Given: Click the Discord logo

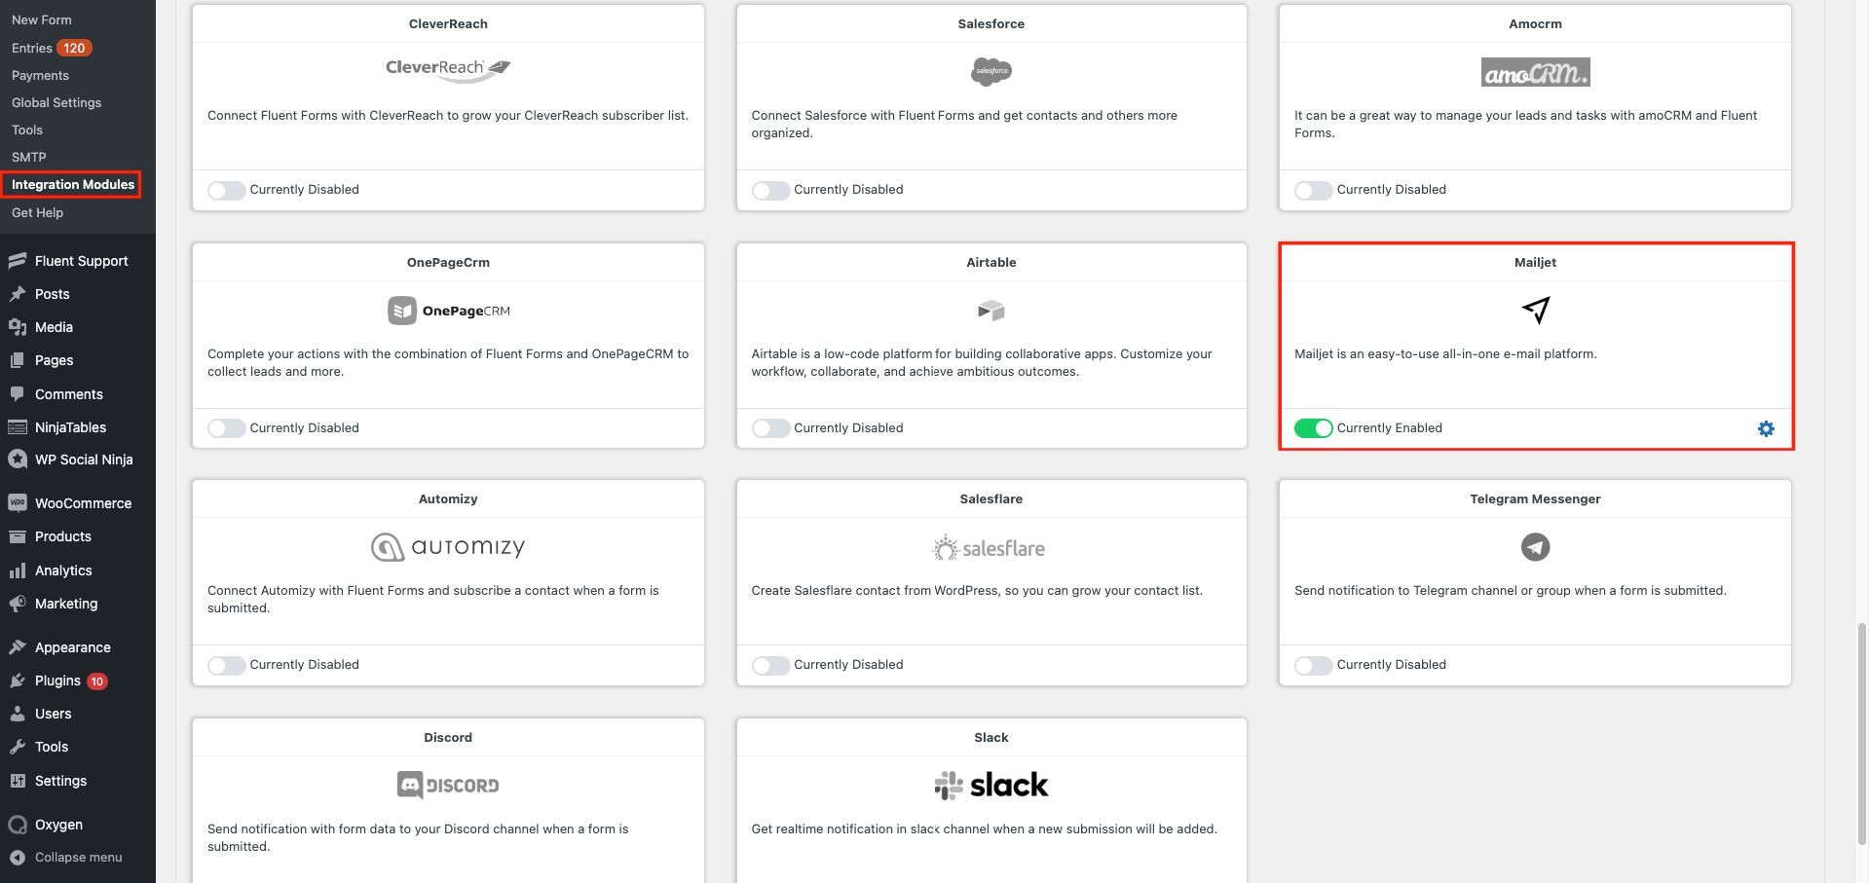Looking at the screenshot, I should click(448, 785).
